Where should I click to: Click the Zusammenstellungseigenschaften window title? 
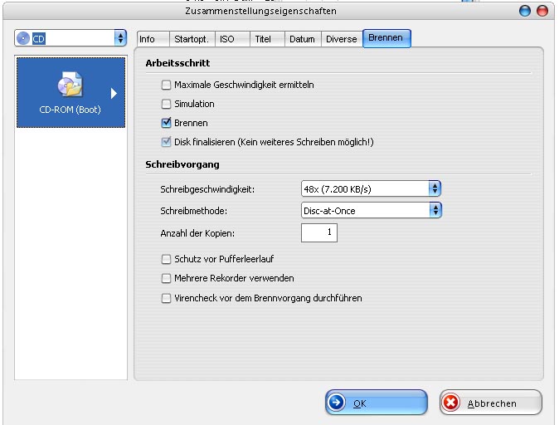[260, 11]
